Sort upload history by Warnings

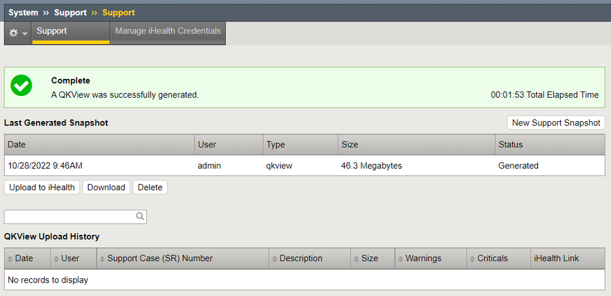(431, 258)
